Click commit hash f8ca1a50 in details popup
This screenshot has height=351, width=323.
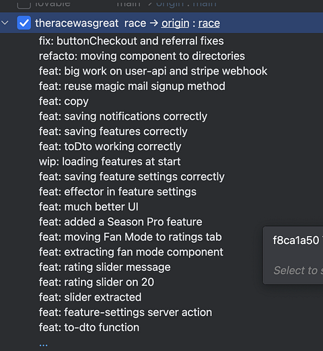[x=296, y=240]
